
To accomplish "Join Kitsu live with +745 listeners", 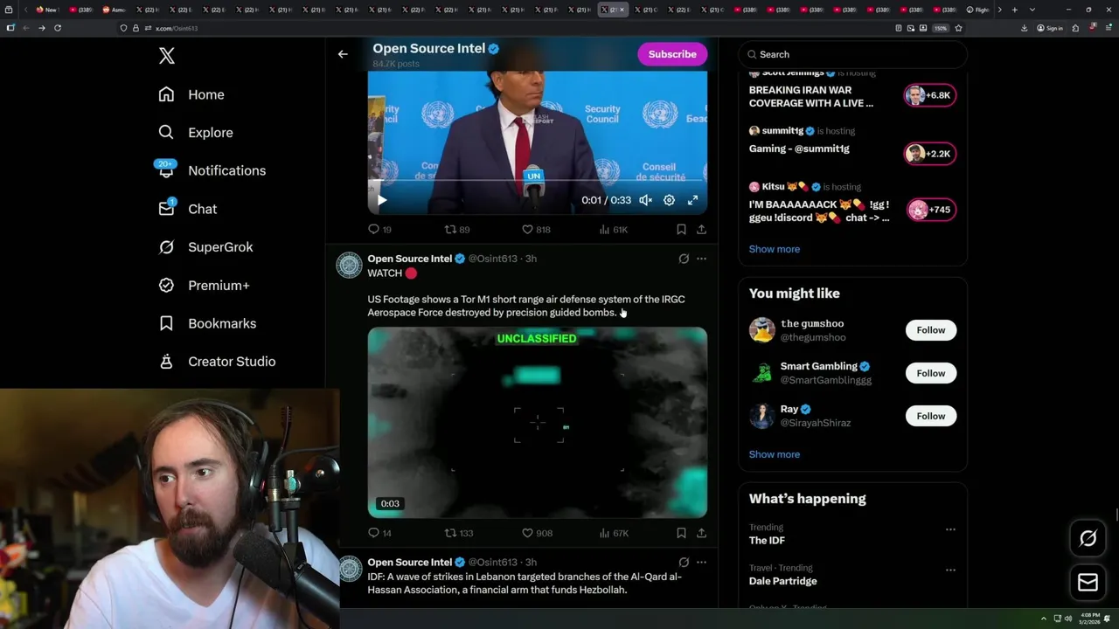I will pyautogui.click(x=930, y=210).
